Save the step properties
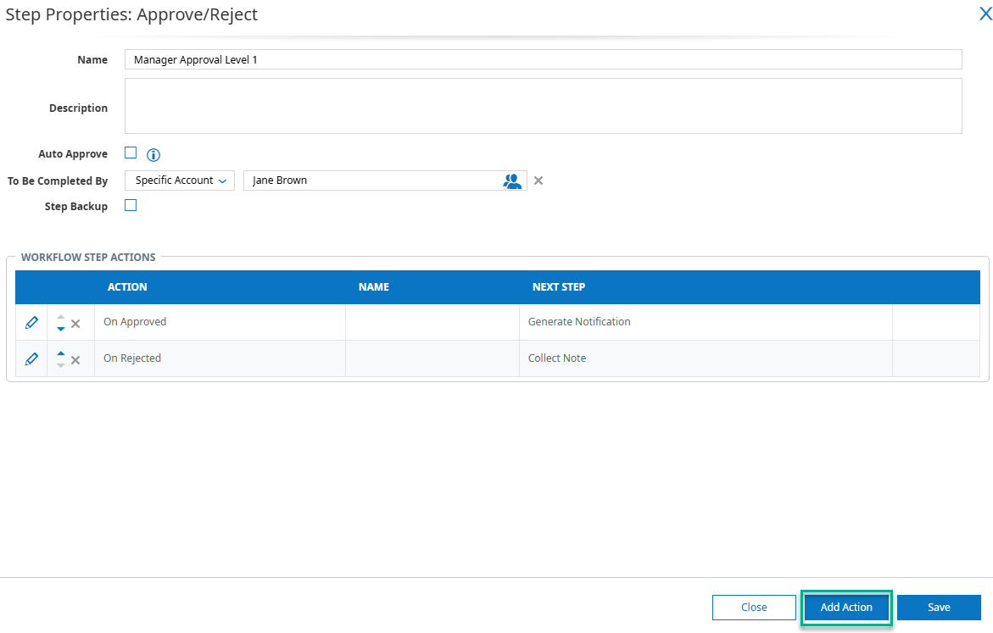 (x=939, y=607)
